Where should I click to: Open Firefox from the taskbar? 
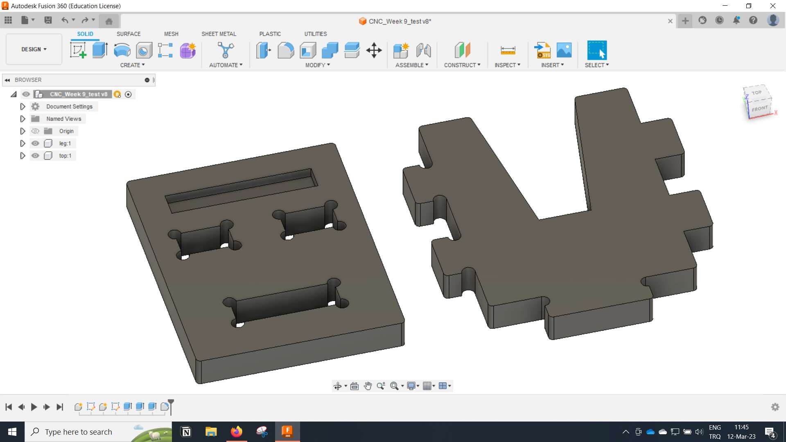coord(236,432)
